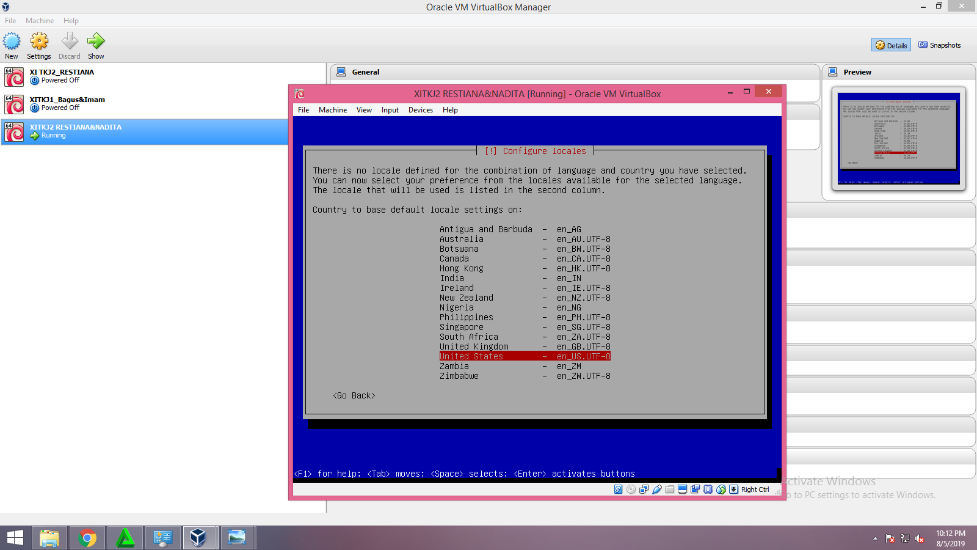This screenshot has height=550, width=977.
Task: Click the Windows Start button
Action: [x=15, y=538]
